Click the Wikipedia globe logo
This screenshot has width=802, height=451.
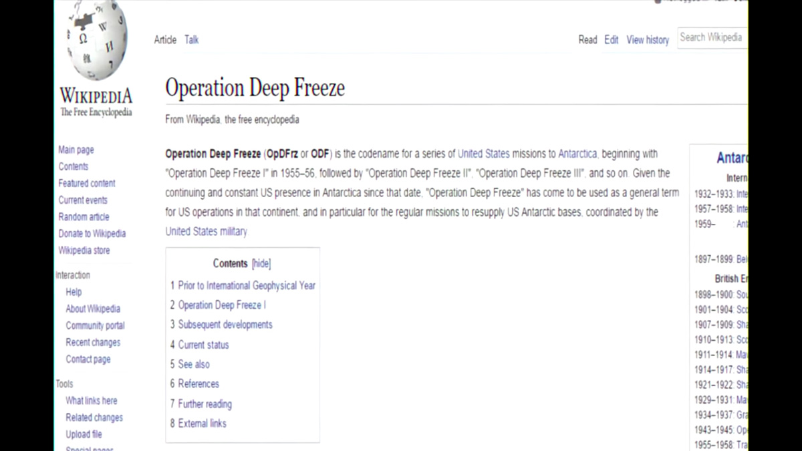96,41
